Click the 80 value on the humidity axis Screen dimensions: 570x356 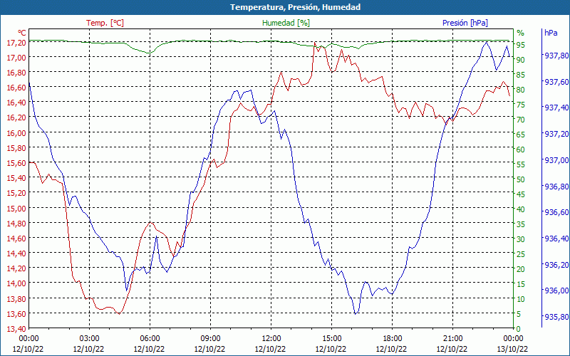521,90
